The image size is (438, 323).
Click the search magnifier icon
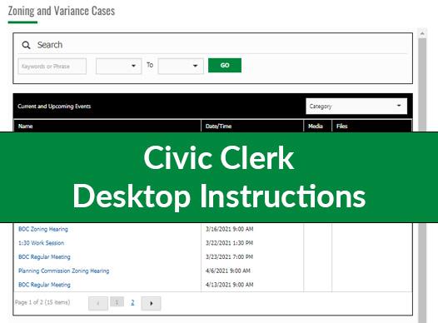[27, 45]
